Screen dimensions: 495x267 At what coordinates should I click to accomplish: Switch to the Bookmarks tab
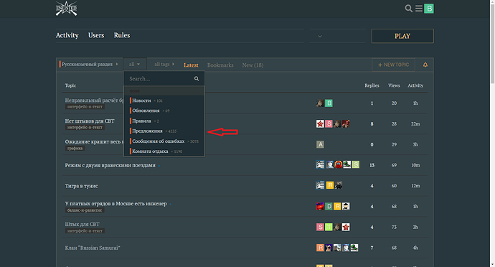pos(220,65)
